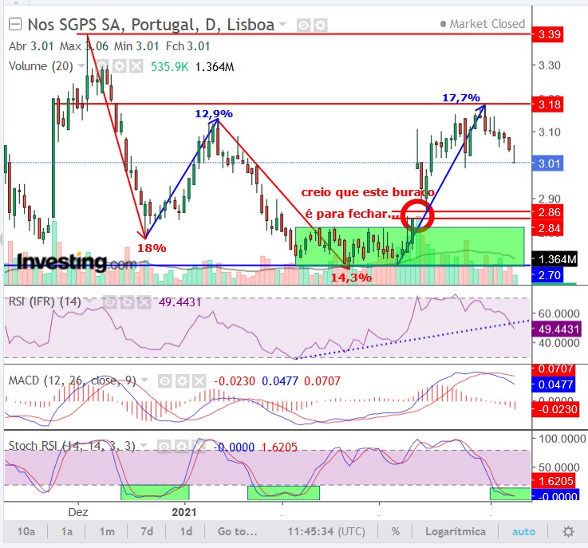Toggle RSI indicator visibility eye

point(110,302)
